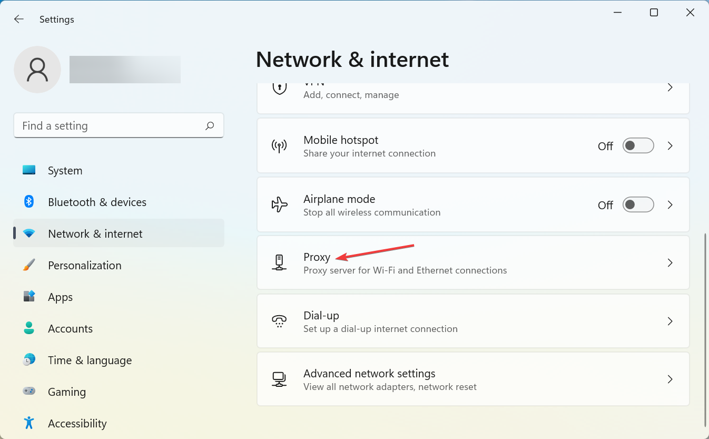This screenshot has width=709, height=439.
Task: Click the Bluetooth icon in sidebar
Action: (x=29, y=202)
